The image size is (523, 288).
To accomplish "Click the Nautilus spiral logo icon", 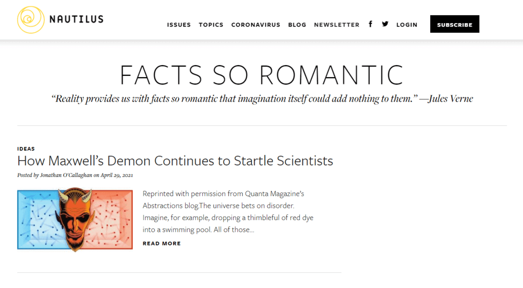I will (x=31, y=19).
